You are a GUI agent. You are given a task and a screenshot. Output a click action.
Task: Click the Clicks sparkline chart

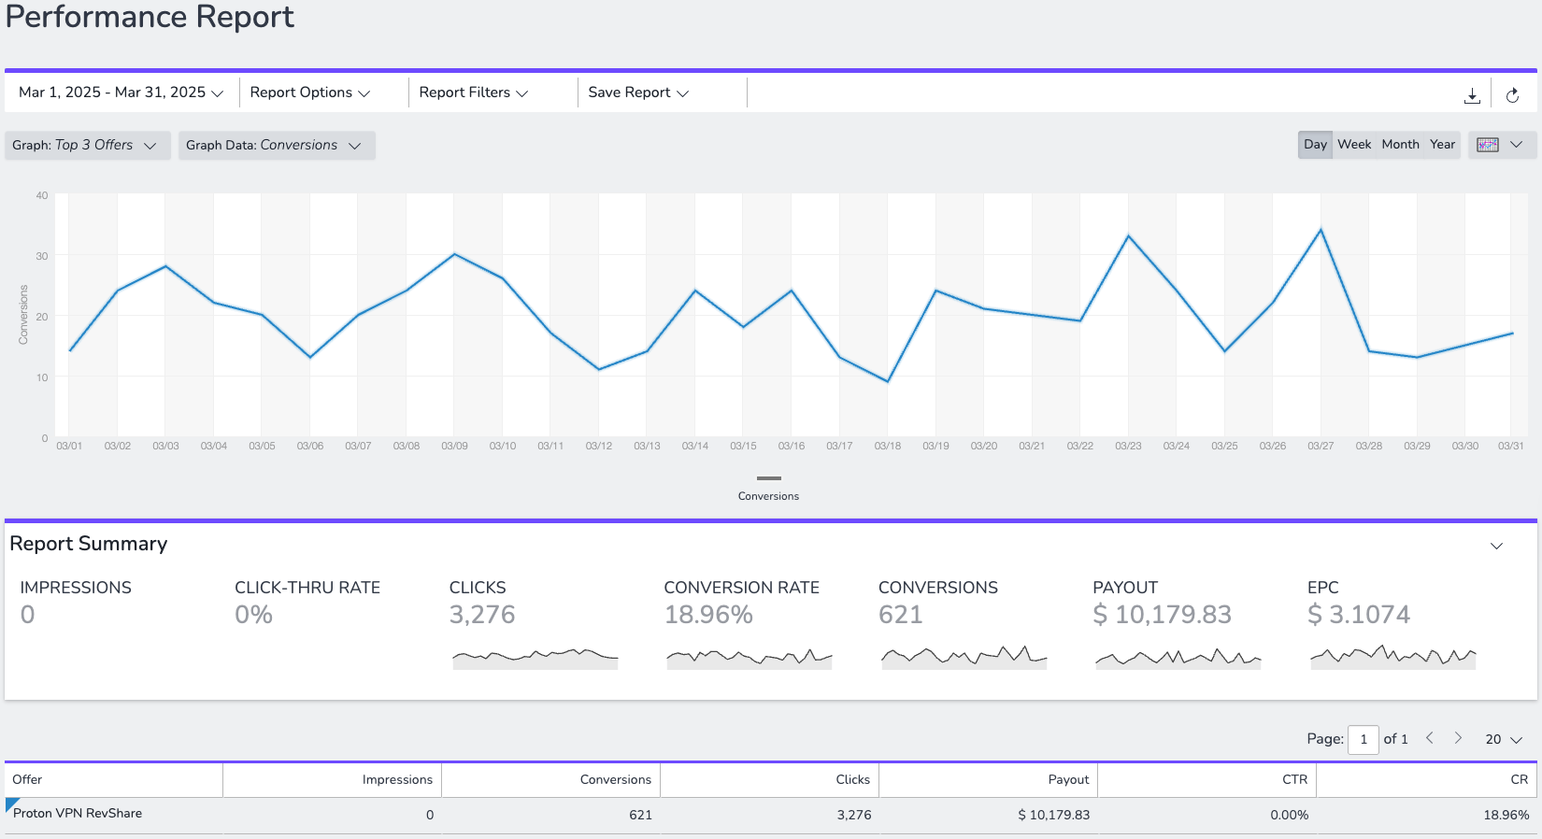[535, 658]
